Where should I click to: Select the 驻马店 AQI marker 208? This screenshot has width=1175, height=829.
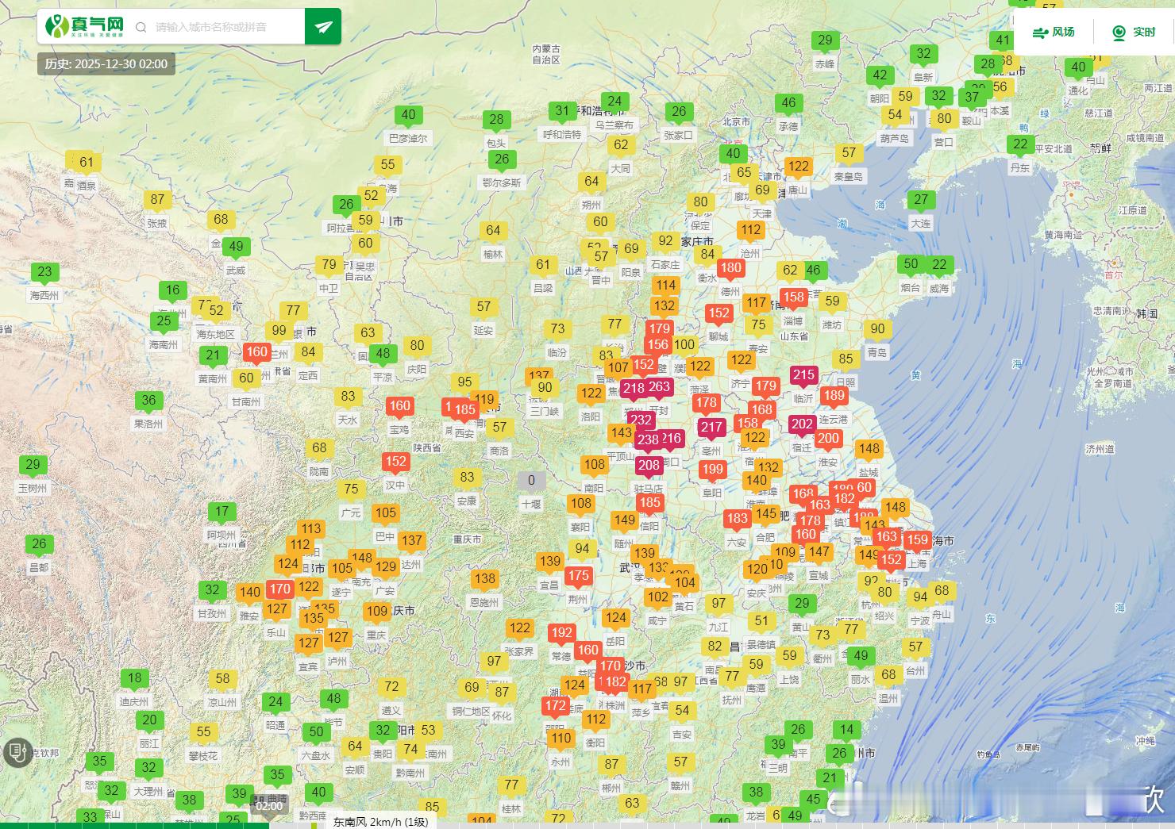coord(649,466)
